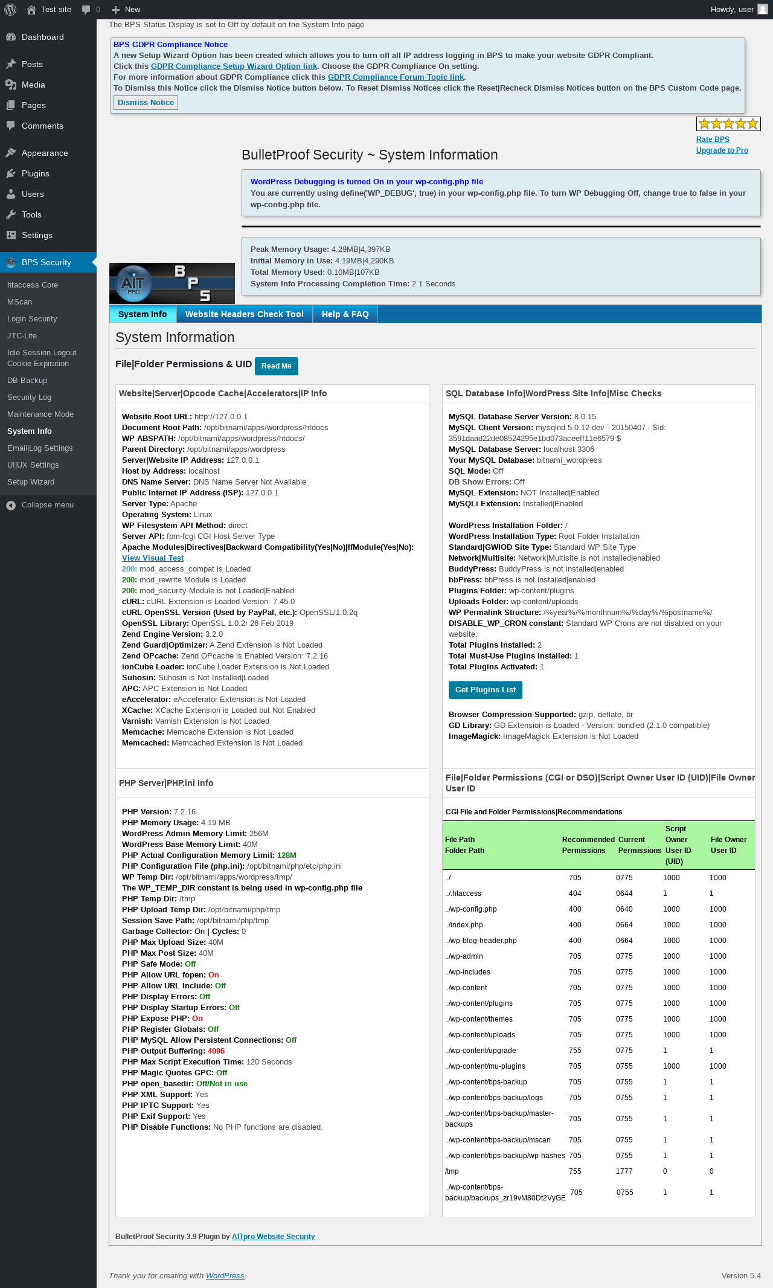The image size is (773, 1288).
Task: Click the PHP Version 7.2.16 line
Action: click(x=159, y=812)
